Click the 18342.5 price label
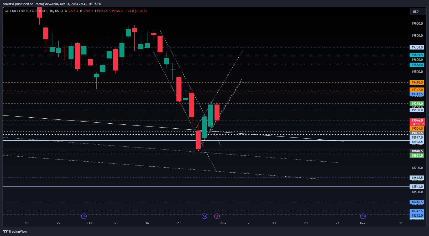 417,211
